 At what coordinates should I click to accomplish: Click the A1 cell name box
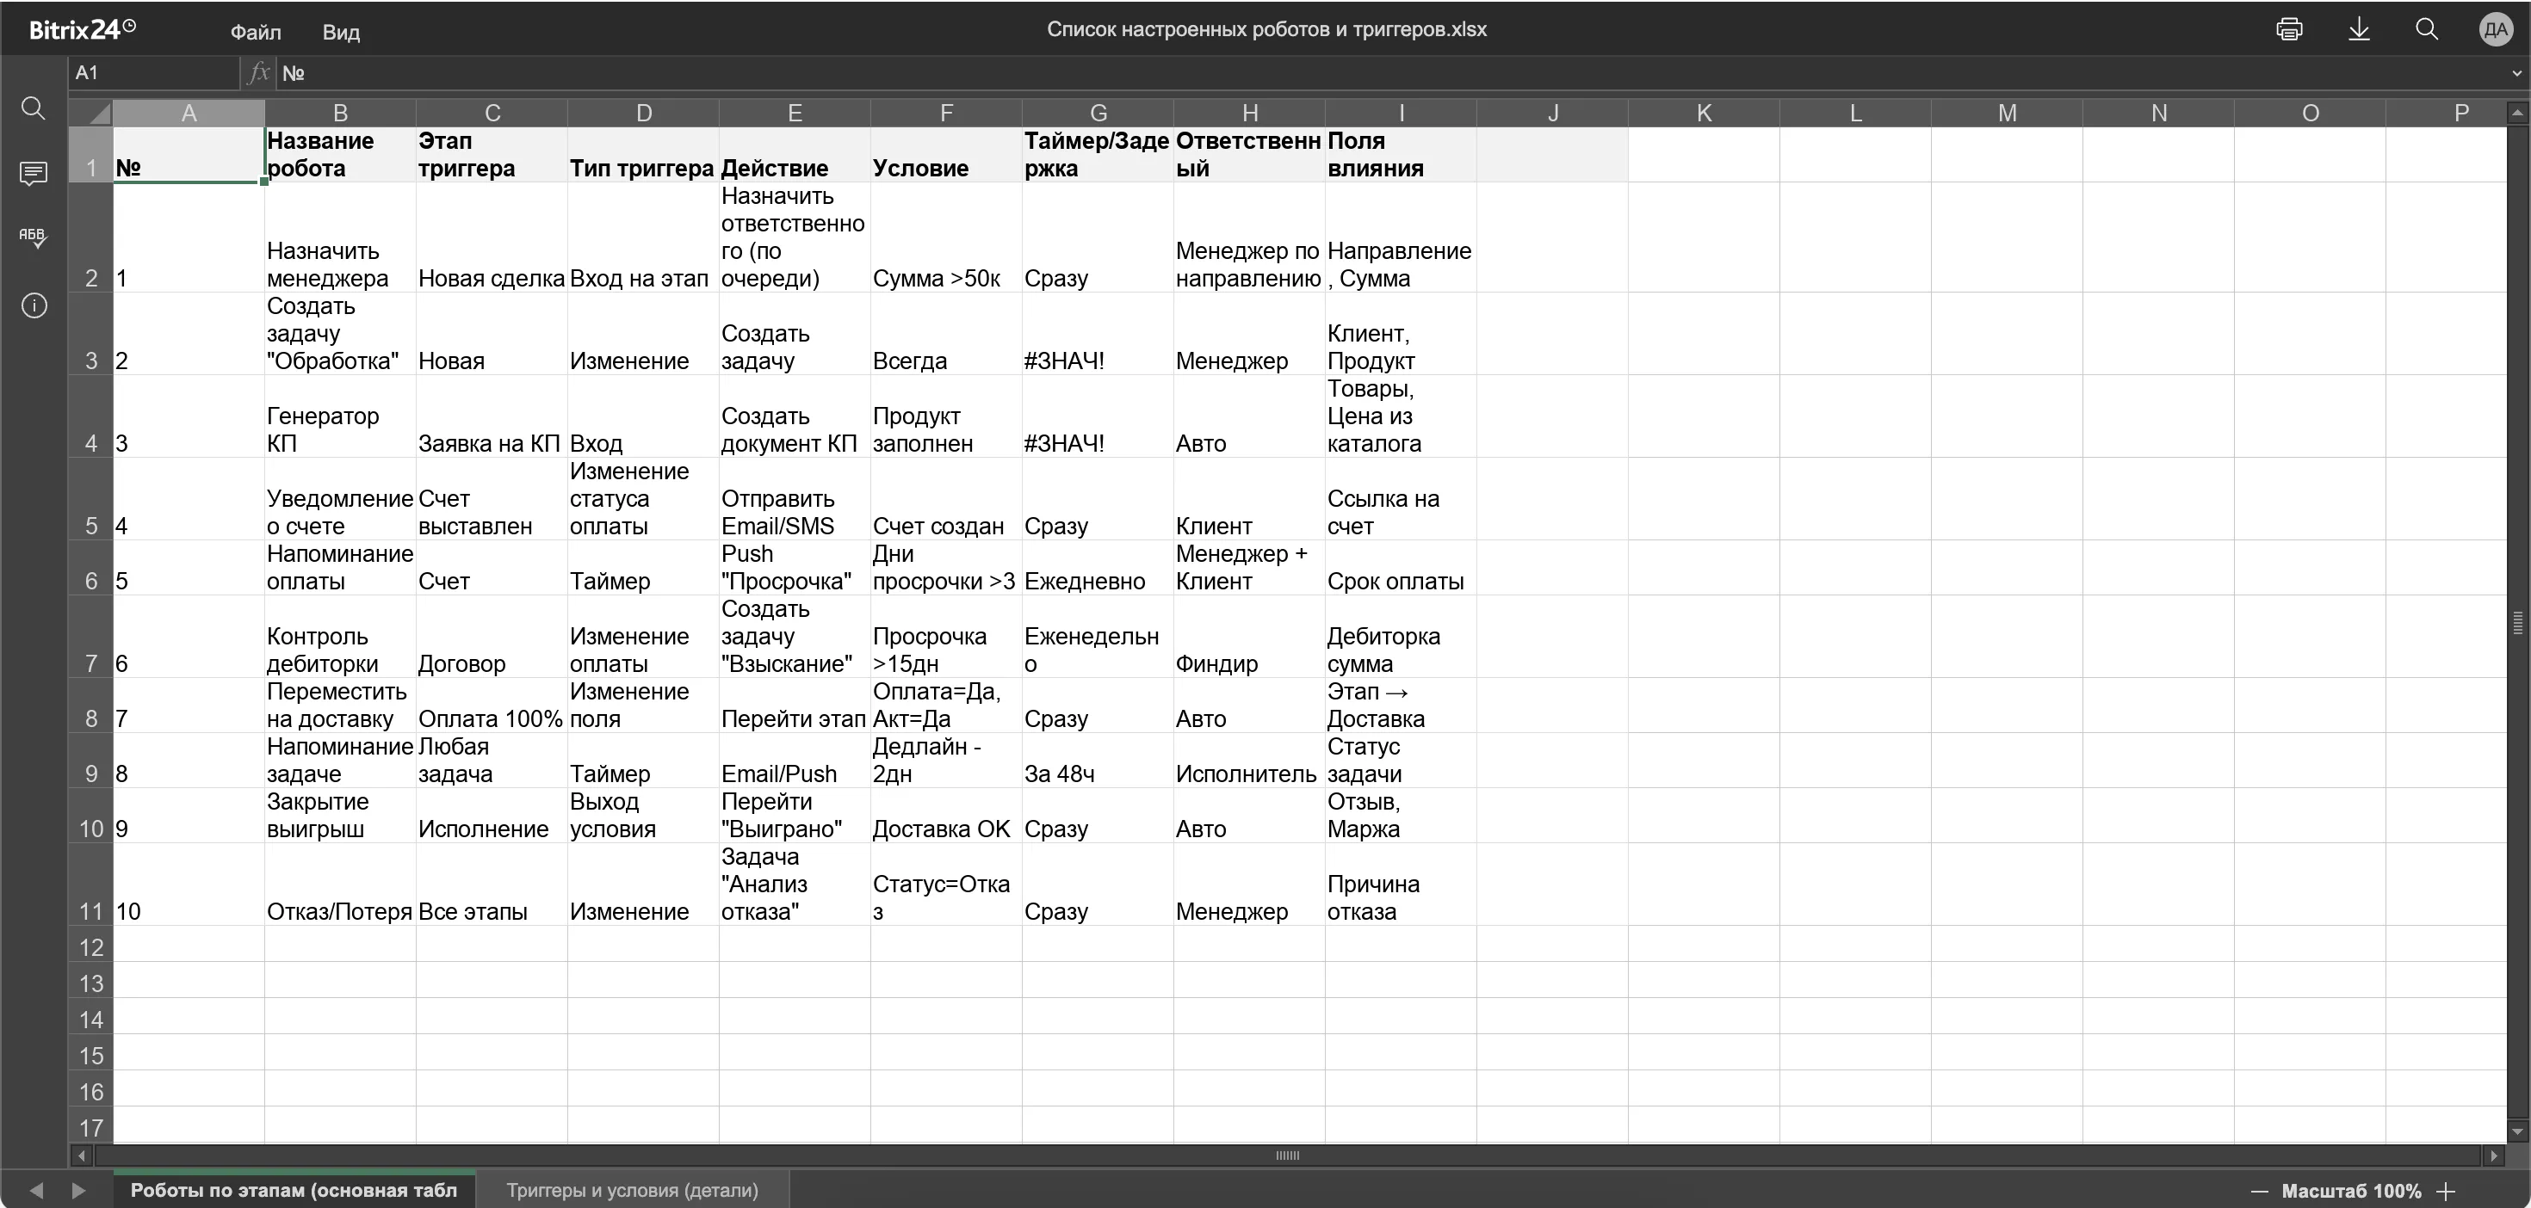pyautogui.click(x=154, y=72)
